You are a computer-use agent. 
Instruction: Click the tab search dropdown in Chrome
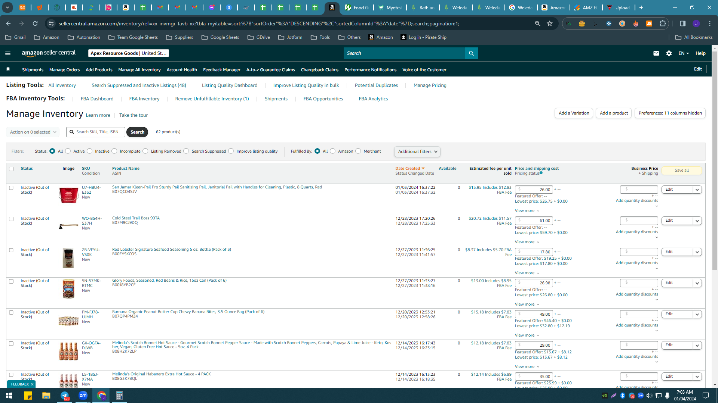pyautogui.click(x=7, y=7)
